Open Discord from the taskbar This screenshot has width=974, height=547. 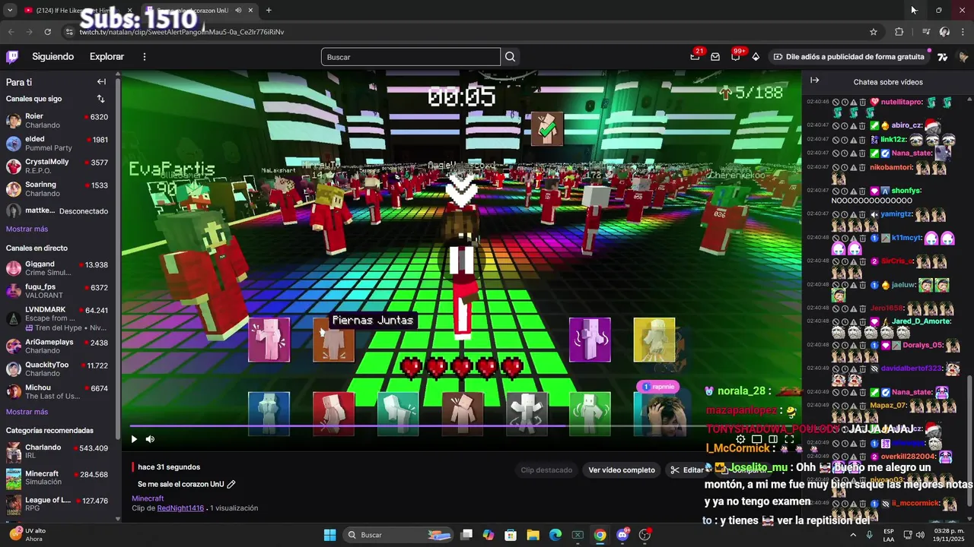[623, 535]
